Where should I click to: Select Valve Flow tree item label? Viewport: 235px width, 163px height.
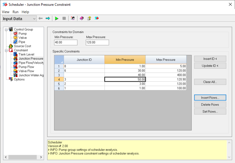coord(26,71)
